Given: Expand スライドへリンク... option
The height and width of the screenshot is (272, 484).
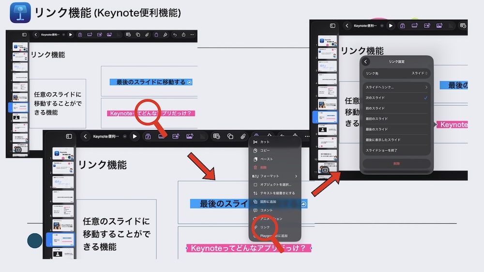Looking at the screenshot, I should coord(396,87).
